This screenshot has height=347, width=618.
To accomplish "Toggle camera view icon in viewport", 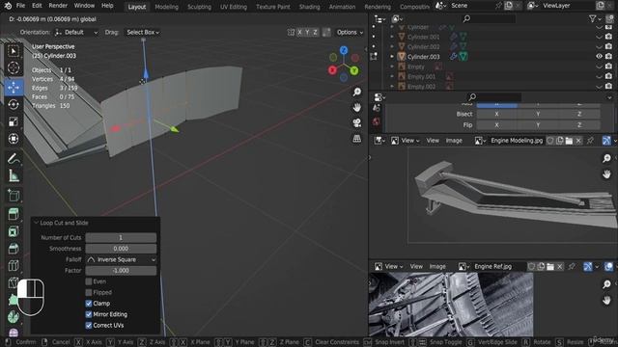I will (356, 122).
